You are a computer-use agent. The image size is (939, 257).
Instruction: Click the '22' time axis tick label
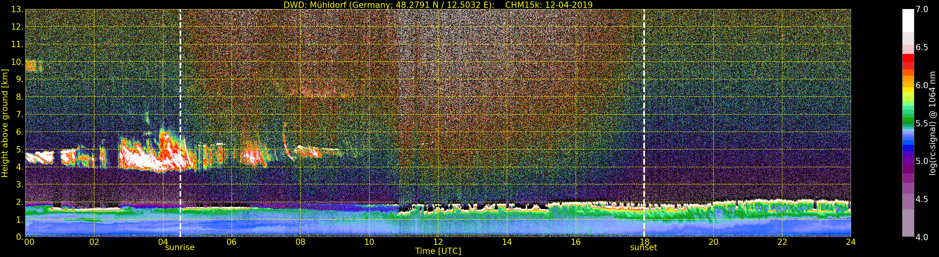782,242
